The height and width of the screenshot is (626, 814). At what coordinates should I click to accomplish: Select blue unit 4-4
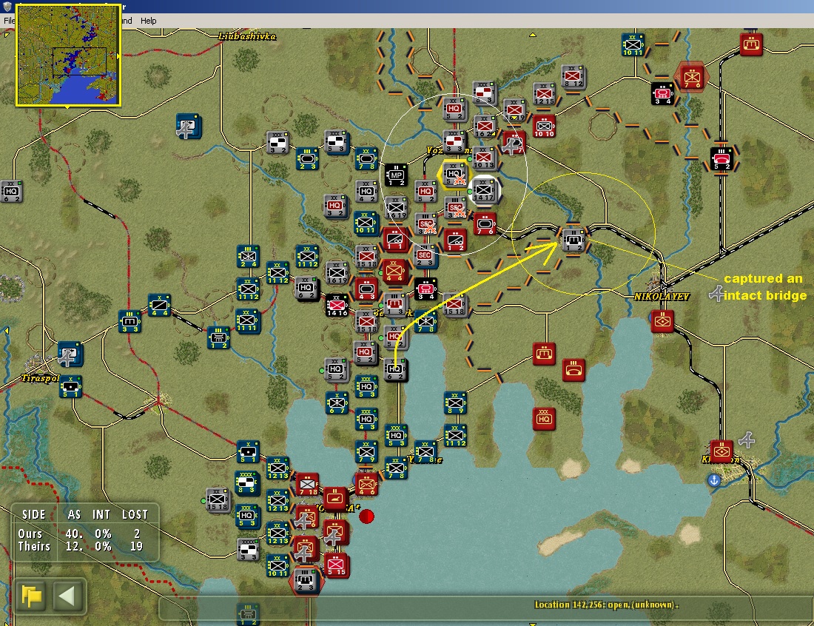159,305
